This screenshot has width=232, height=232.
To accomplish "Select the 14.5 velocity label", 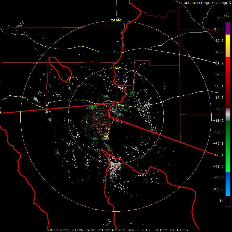I will point(219,98).
